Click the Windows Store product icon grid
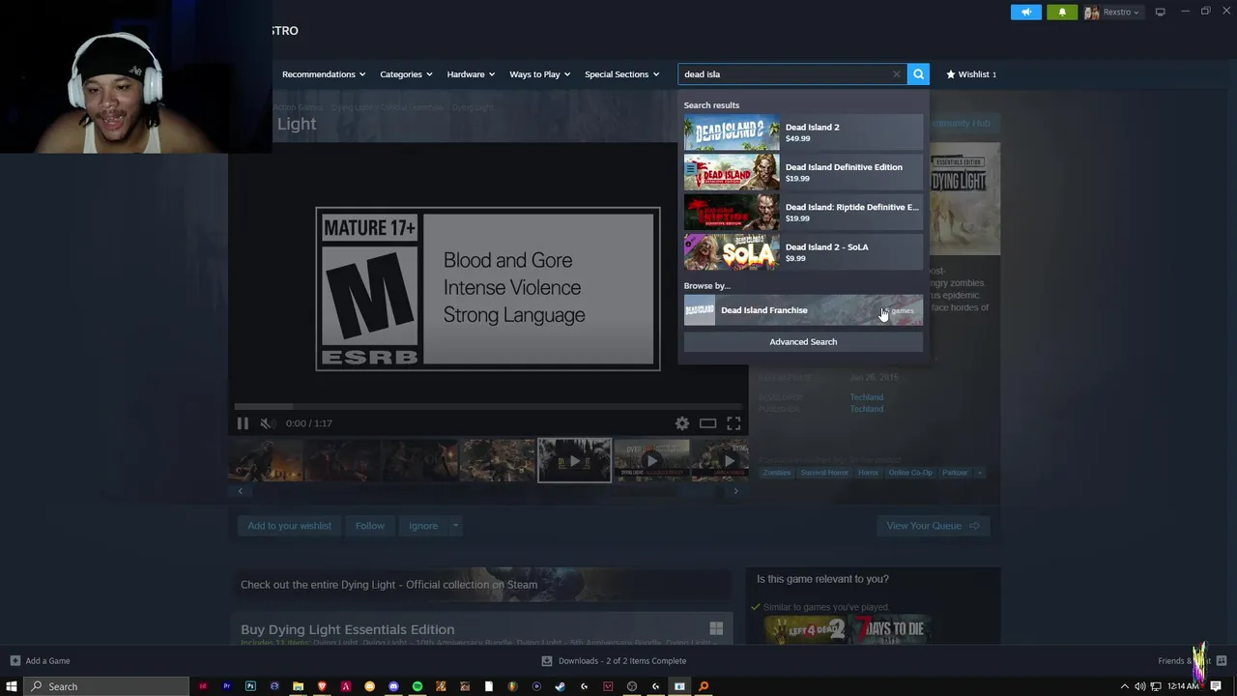Image resolution: width=1237 pixels, height=696 pixels. [x=716, y=628]
